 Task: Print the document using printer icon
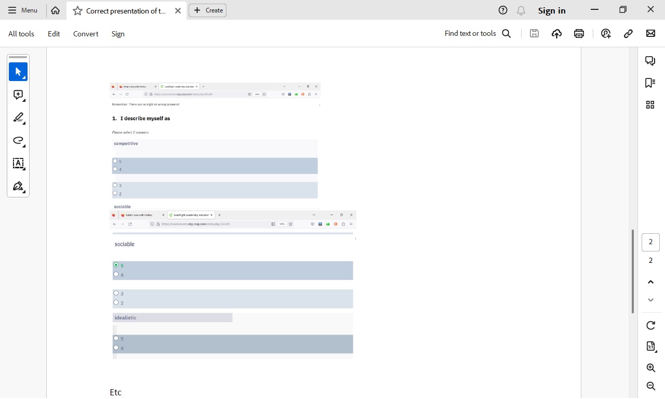point(579,34)
